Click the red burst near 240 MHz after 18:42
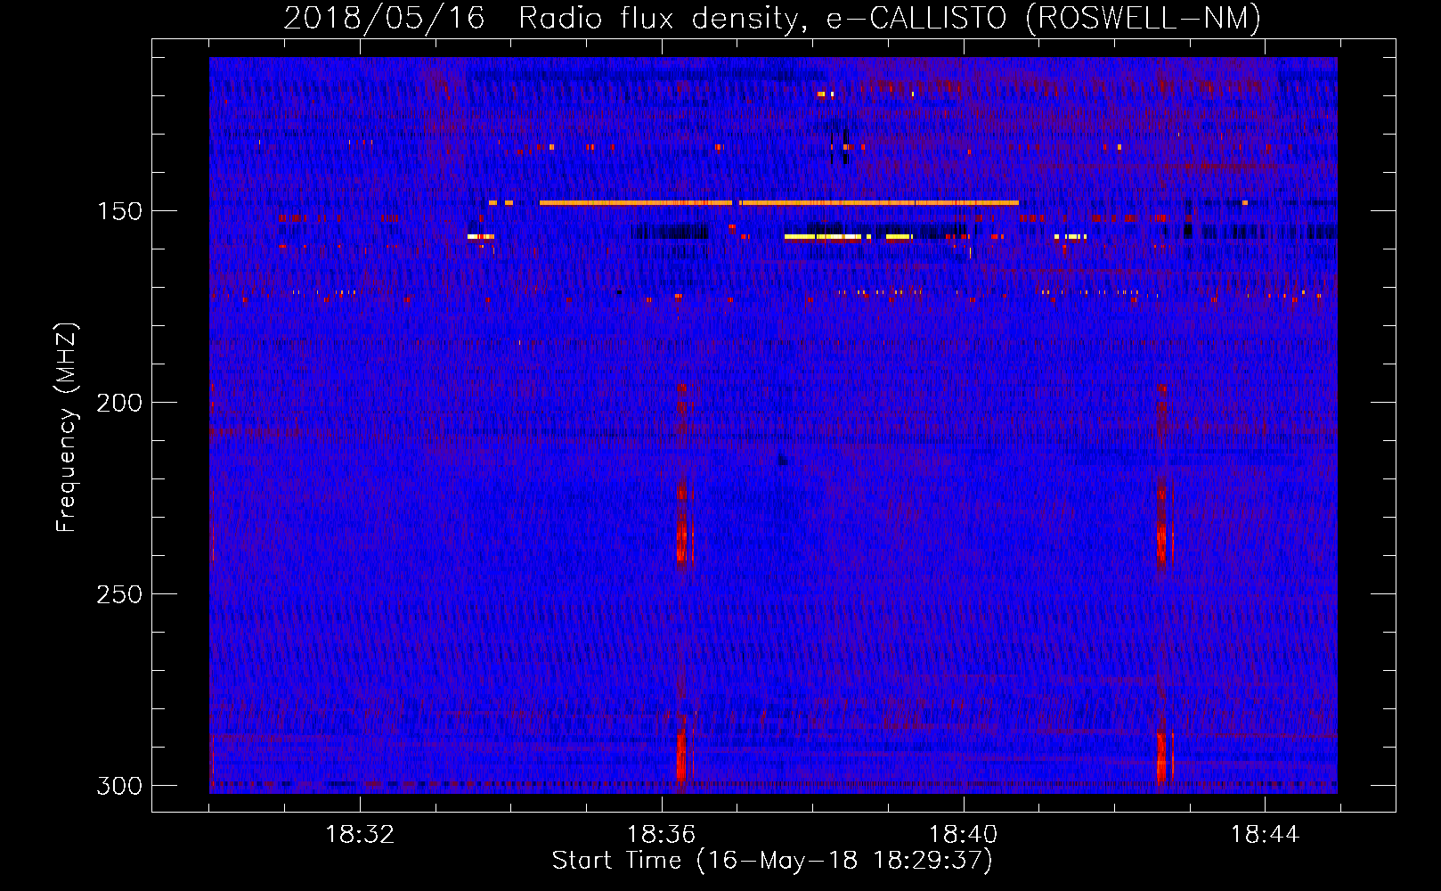This screenshot has width=1441, height=891. [x=1163, y=543]
